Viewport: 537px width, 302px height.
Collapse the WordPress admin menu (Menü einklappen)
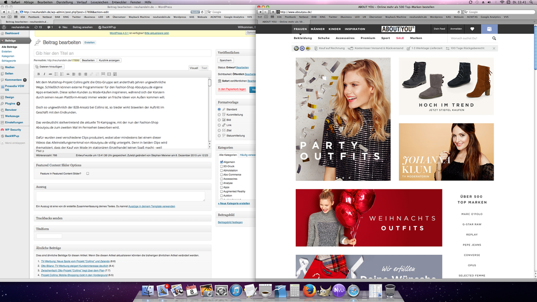(x=14, y=143)
